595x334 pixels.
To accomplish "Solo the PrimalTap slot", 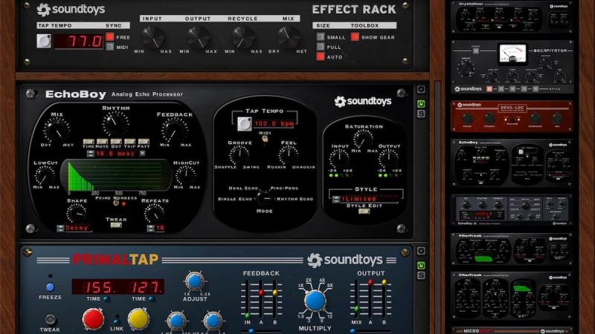I will pos(421,275).
